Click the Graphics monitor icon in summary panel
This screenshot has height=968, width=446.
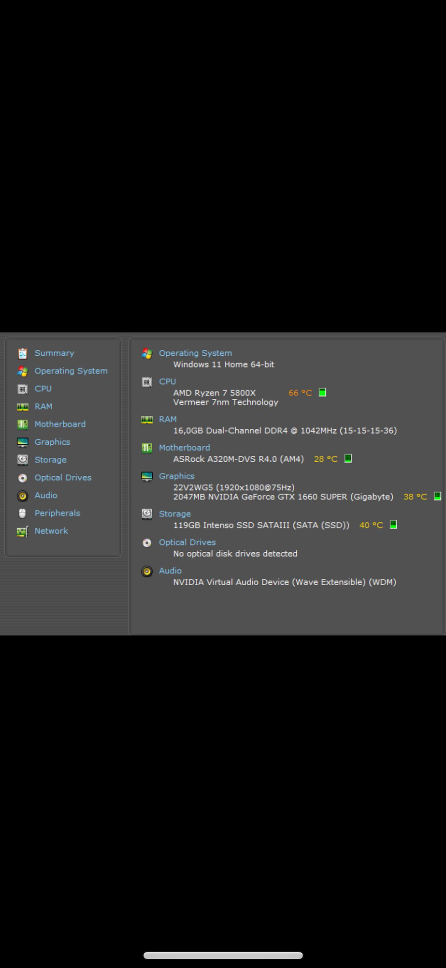147,477
